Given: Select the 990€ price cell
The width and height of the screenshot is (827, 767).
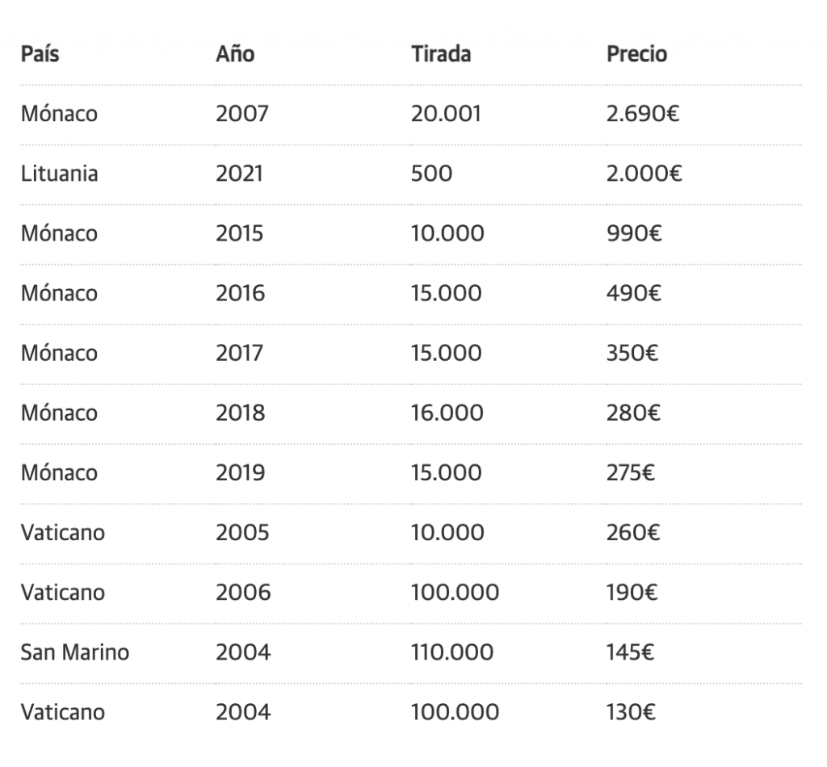Looking at the screenshot, I should (x=633, y=233).
